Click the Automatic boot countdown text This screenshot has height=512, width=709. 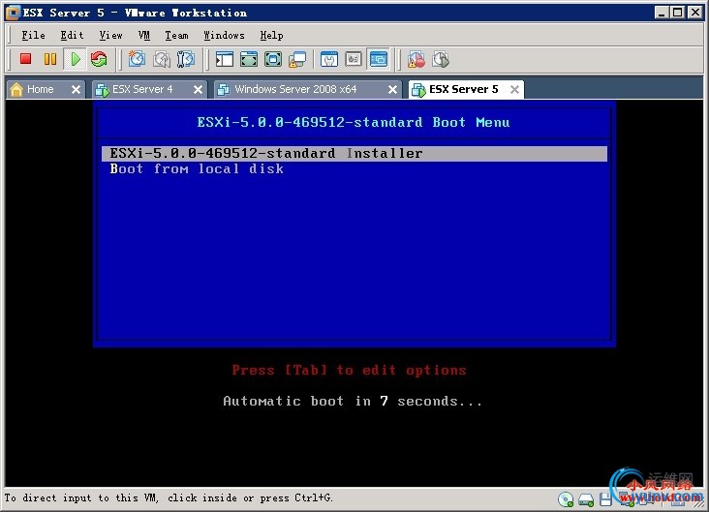click(353, 402)
